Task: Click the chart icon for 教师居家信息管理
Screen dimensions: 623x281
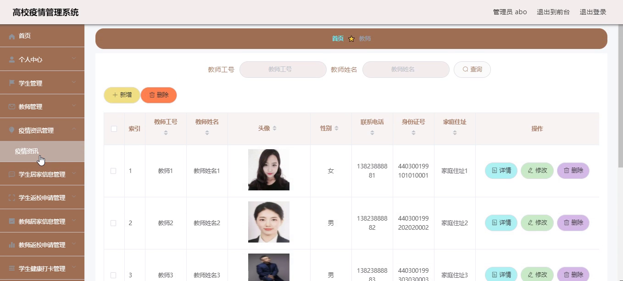Action: point(12,222)
